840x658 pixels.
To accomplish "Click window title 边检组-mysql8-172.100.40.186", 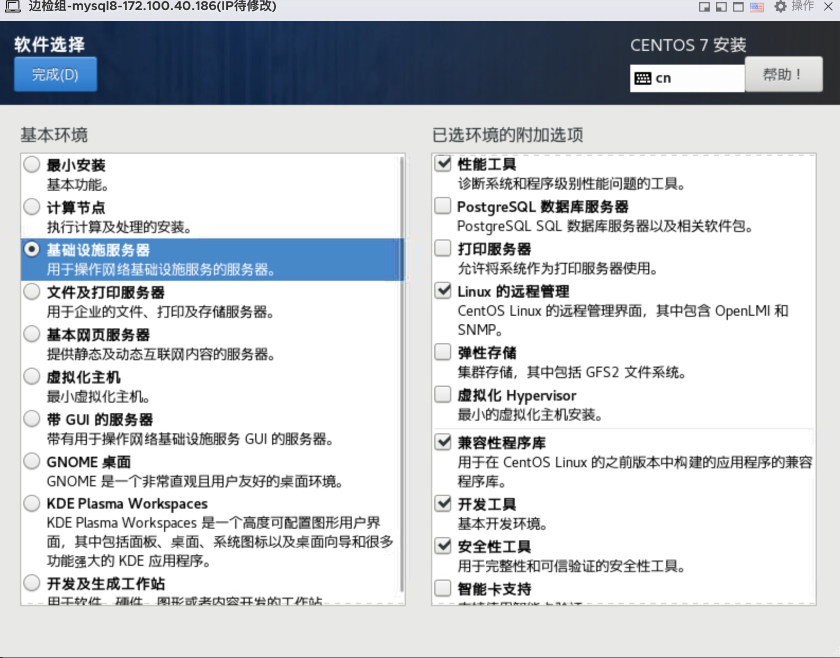I will 153,6.
